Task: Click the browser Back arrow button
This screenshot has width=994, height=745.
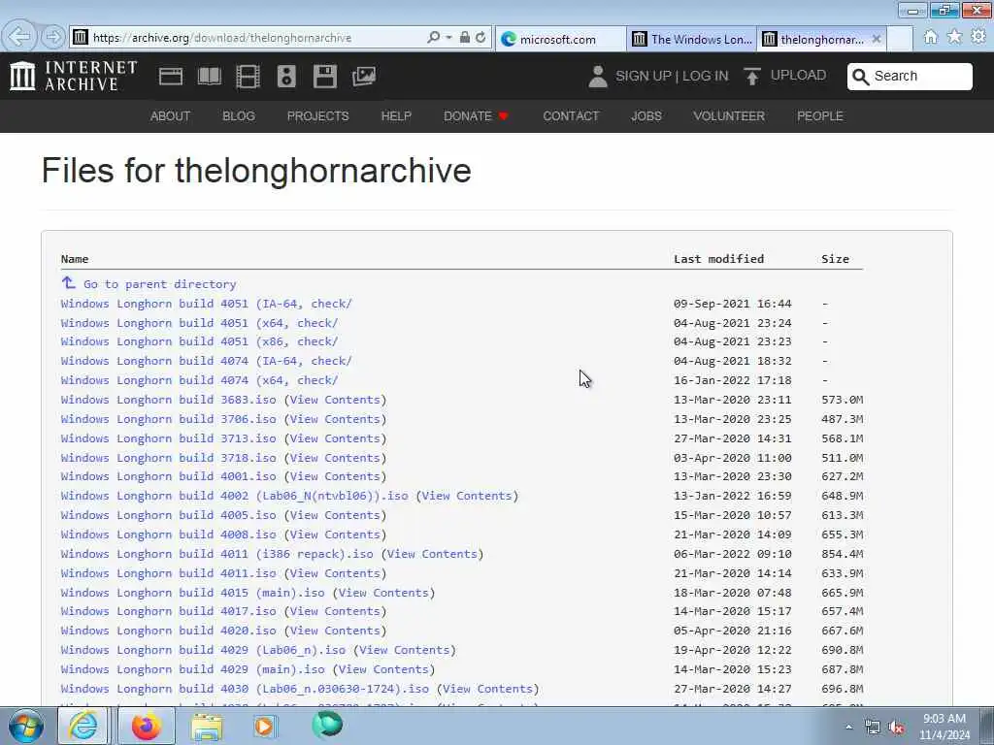Action: [x=19, y=37]
